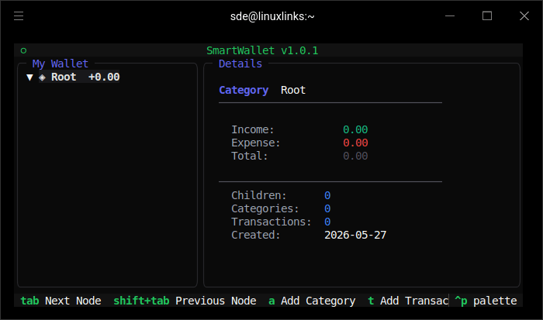The width and height of the screenshot is (543, 320).
Task: Click the Children count 0
Action: [327, 195]
